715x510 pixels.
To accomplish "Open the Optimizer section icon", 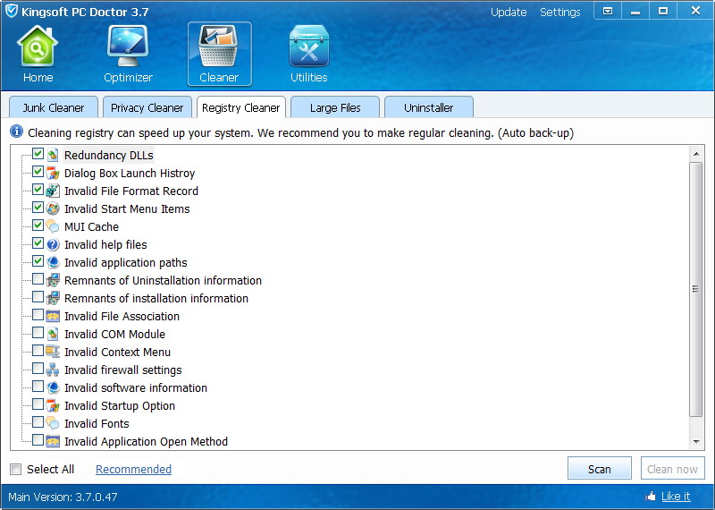I will [128, 47].
